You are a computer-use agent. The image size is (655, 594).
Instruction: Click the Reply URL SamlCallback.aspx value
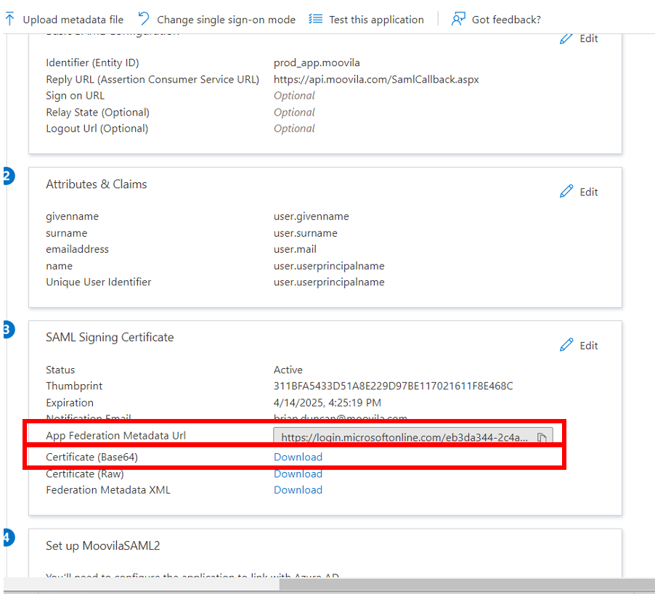pos(376,79)
